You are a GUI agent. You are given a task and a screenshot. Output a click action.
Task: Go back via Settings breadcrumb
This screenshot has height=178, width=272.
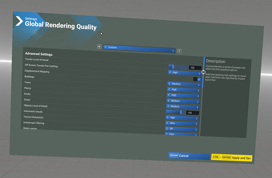(31, 19)
